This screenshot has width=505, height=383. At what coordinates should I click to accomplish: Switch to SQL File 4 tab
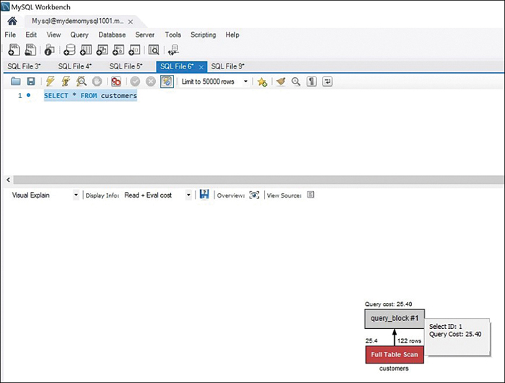pyautogui.click(x=75, y=66)
